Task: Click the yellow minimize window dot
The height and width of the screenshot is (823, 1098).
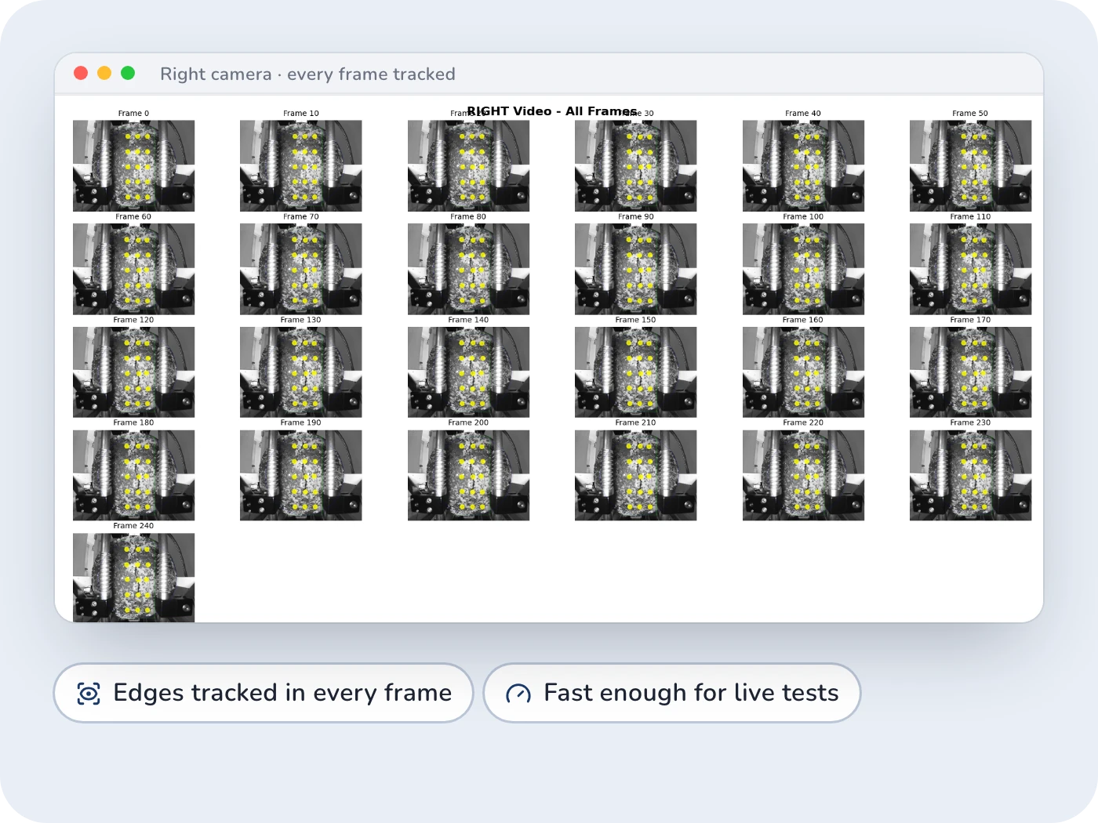Action: (104, 73)
